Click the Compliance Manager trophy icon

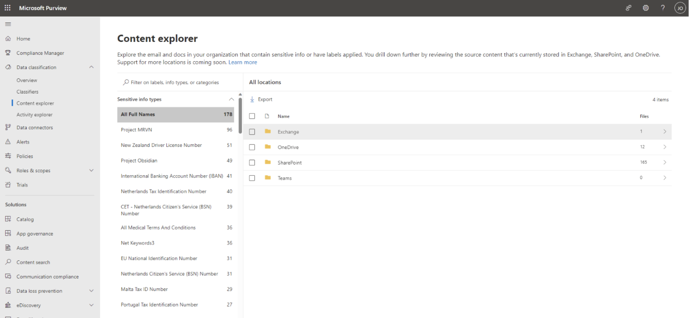coord(8,53)
